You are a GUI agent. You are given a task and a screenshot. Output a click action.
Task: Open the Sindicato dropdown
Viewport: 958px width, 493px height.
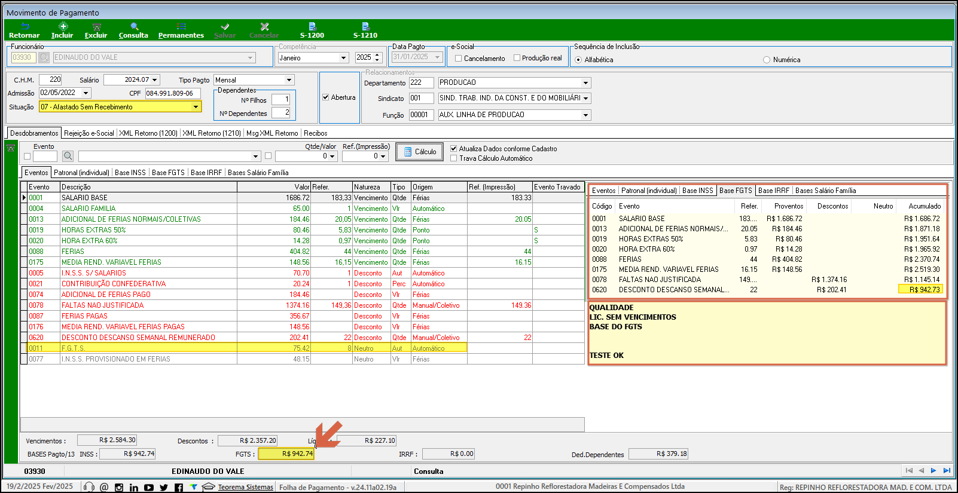coord(586,98)
